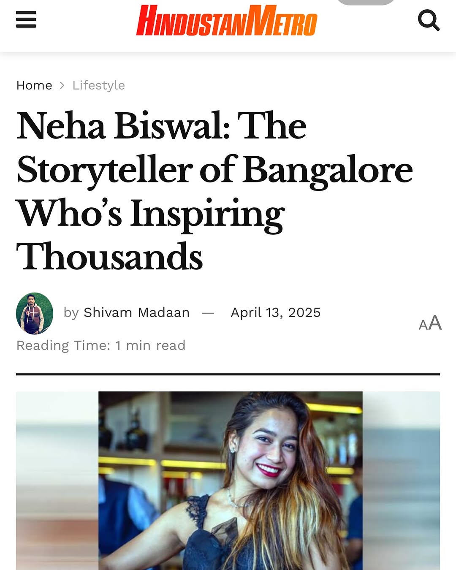This screenshot has height=570, width=456.
Task: Click the larger 'A' font-size letter
Action: click(x=435, y=323)
